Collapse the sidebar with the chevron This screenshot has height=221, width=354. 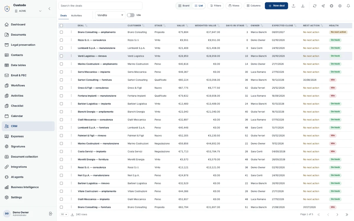tap(49, 9)
